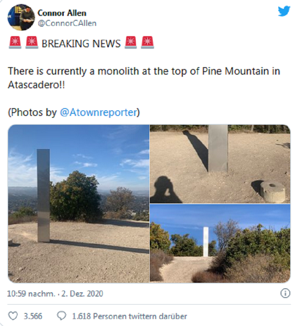Click the siren emoji directly after BREAKING NEWS
295x326 pixels.
tap(131, 43)
